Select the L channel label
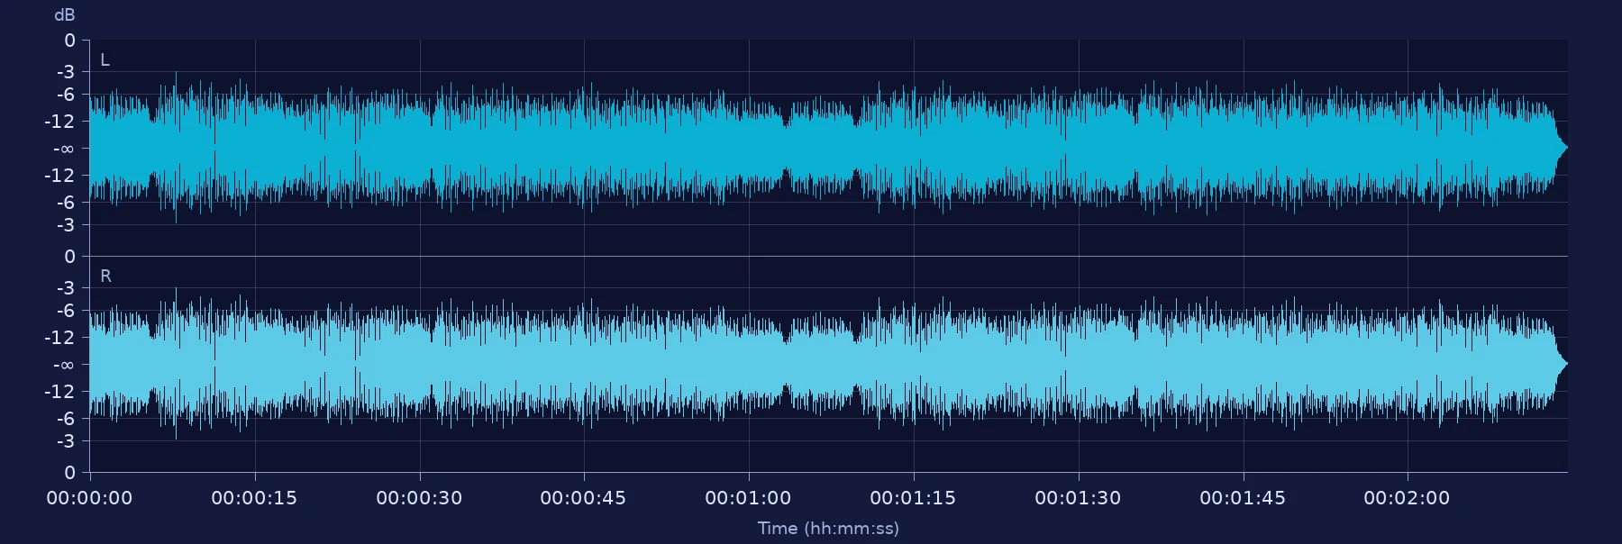The width and height of the screenshot is (1622, 544). click(x=105, y=60)
